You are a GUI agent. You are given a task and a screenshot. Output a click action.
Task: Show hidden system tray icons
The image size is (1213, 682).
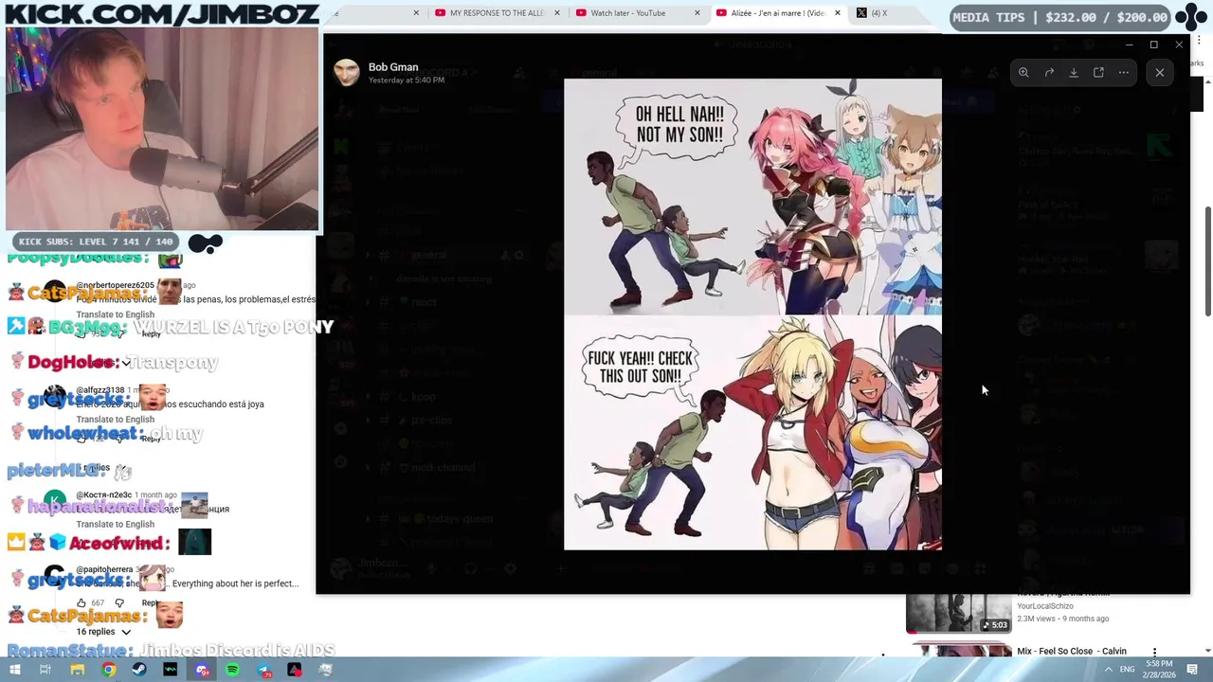click(x=1108, y=670)
